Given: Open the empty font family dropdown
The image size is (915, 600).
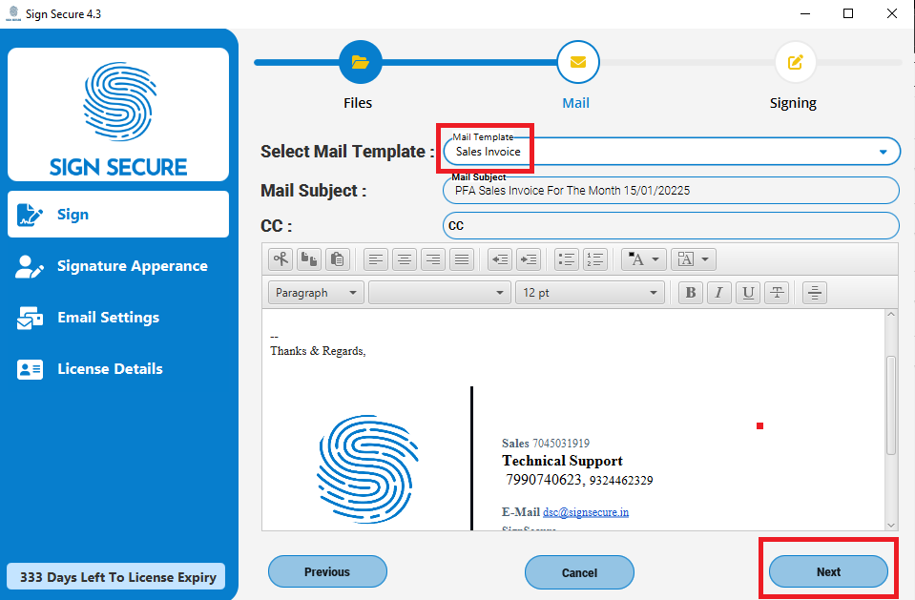Looking at the screenshot, I should coord(438,293).
